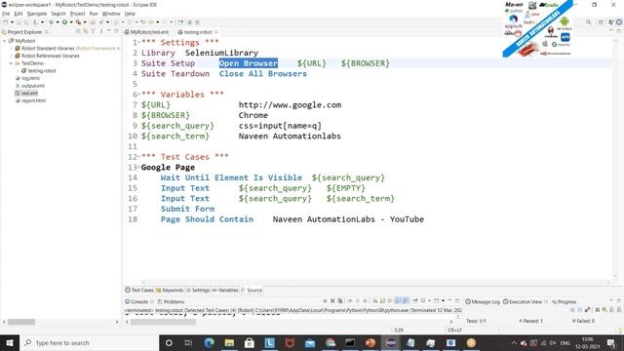Open File Explorer from the taskbar

click(x=229, y=342)
